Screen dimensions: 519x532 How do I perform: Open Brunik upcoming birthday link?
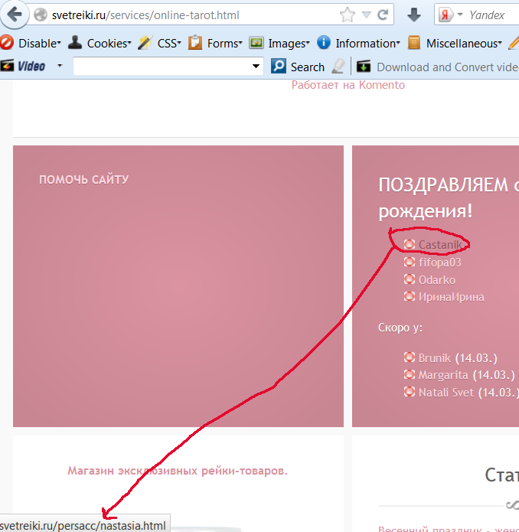coord(435,358)
